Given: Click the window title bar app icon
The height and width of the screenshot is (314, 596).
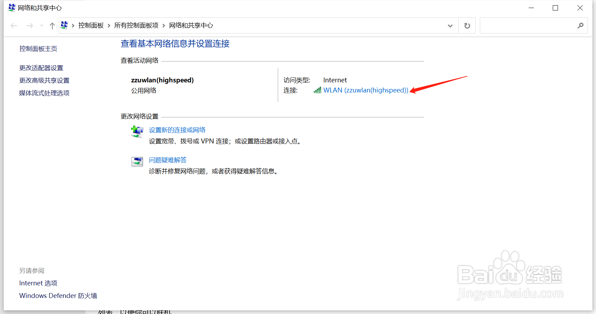Looking at the screenshot, I should (12, 7).
